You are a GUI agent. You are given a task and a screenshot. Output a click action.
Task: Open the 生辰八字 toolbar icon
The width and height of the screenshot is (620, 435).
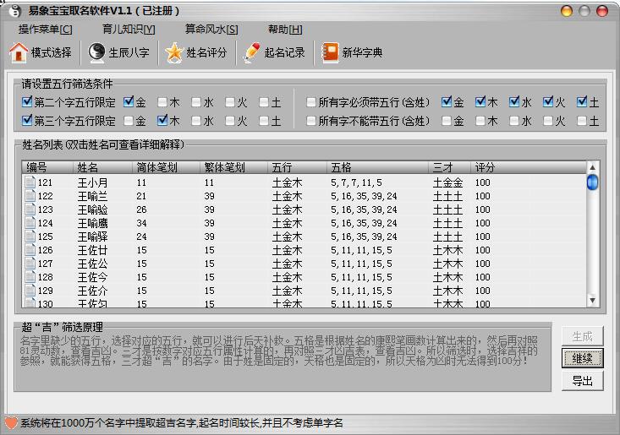(97, 52)
